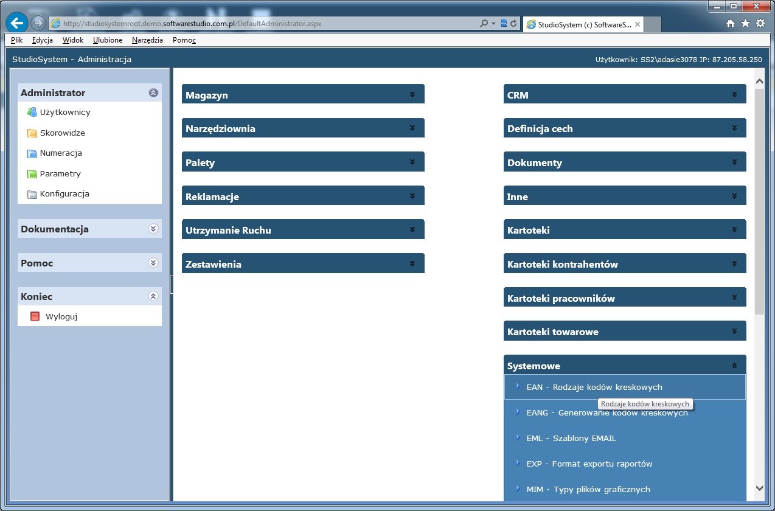775x511 pixels.
Task: Collapse the Systemowe section
Action: pos(735,366)
